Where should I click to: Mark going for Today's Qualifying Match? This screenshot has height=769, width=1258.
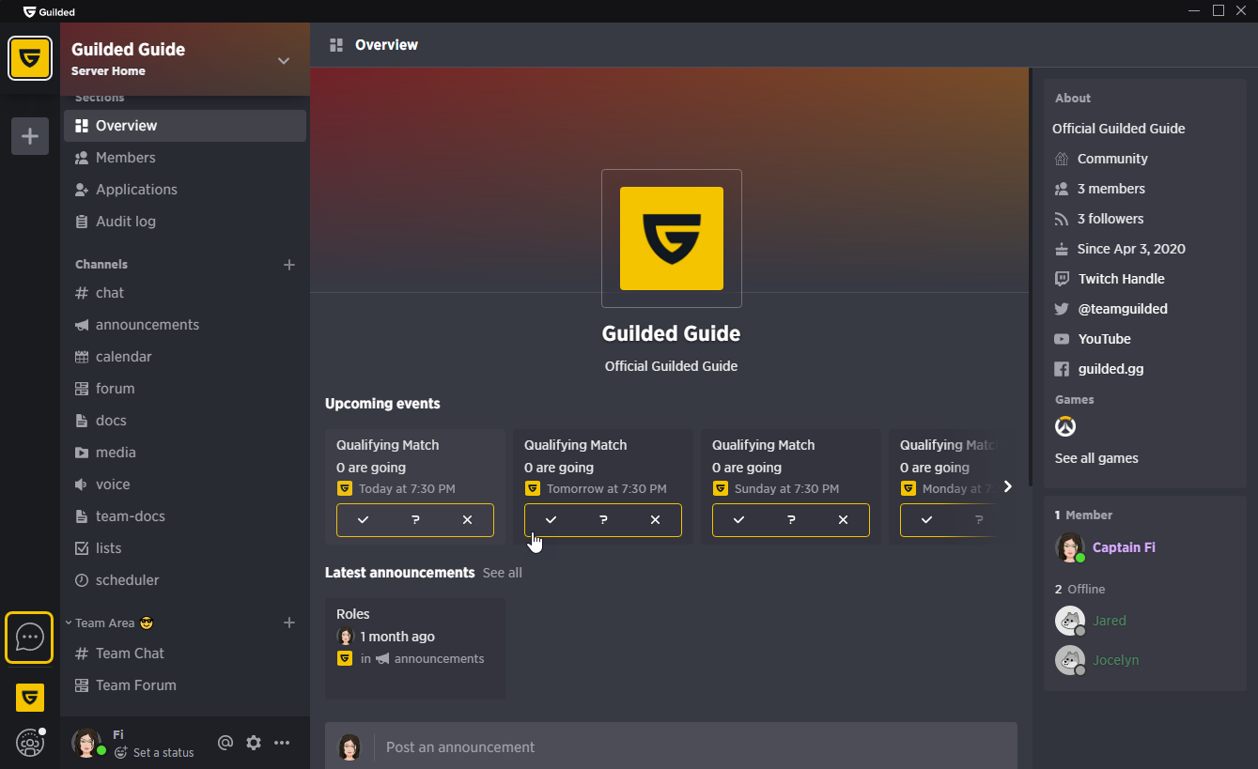pos(363,520)
